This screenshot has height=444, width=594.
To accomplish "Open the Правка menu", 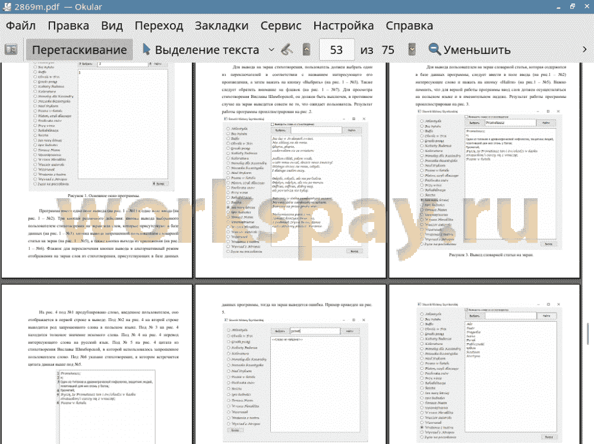I will (x=68, y=26).
